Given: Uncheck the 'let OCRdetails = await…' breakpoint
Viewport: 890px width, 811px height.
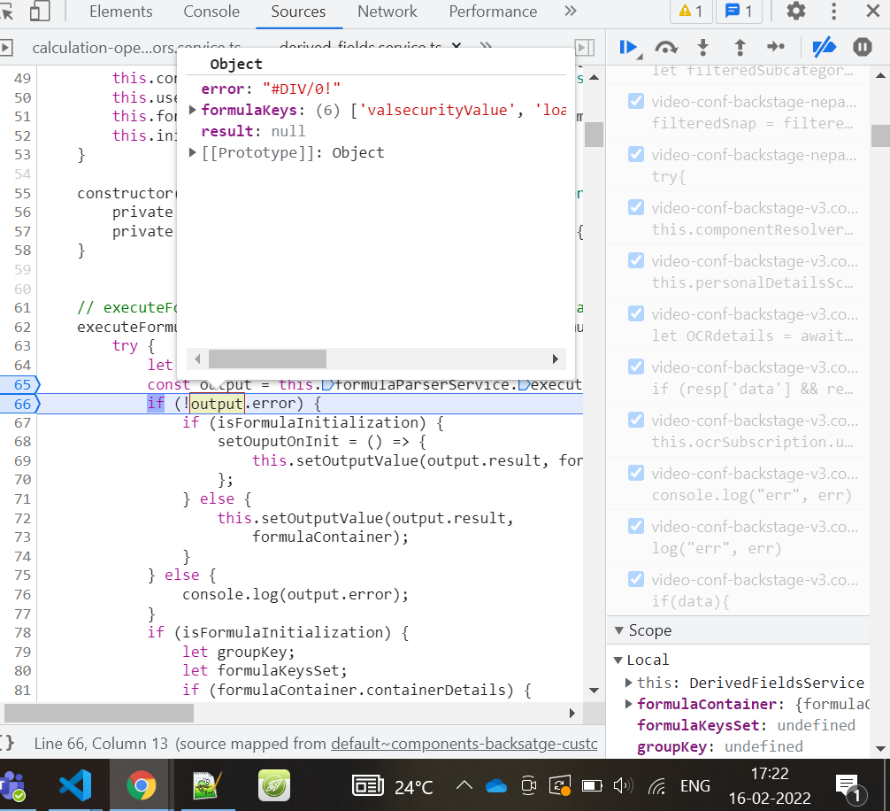Looking at the screenshot, I should coord(636,314).
